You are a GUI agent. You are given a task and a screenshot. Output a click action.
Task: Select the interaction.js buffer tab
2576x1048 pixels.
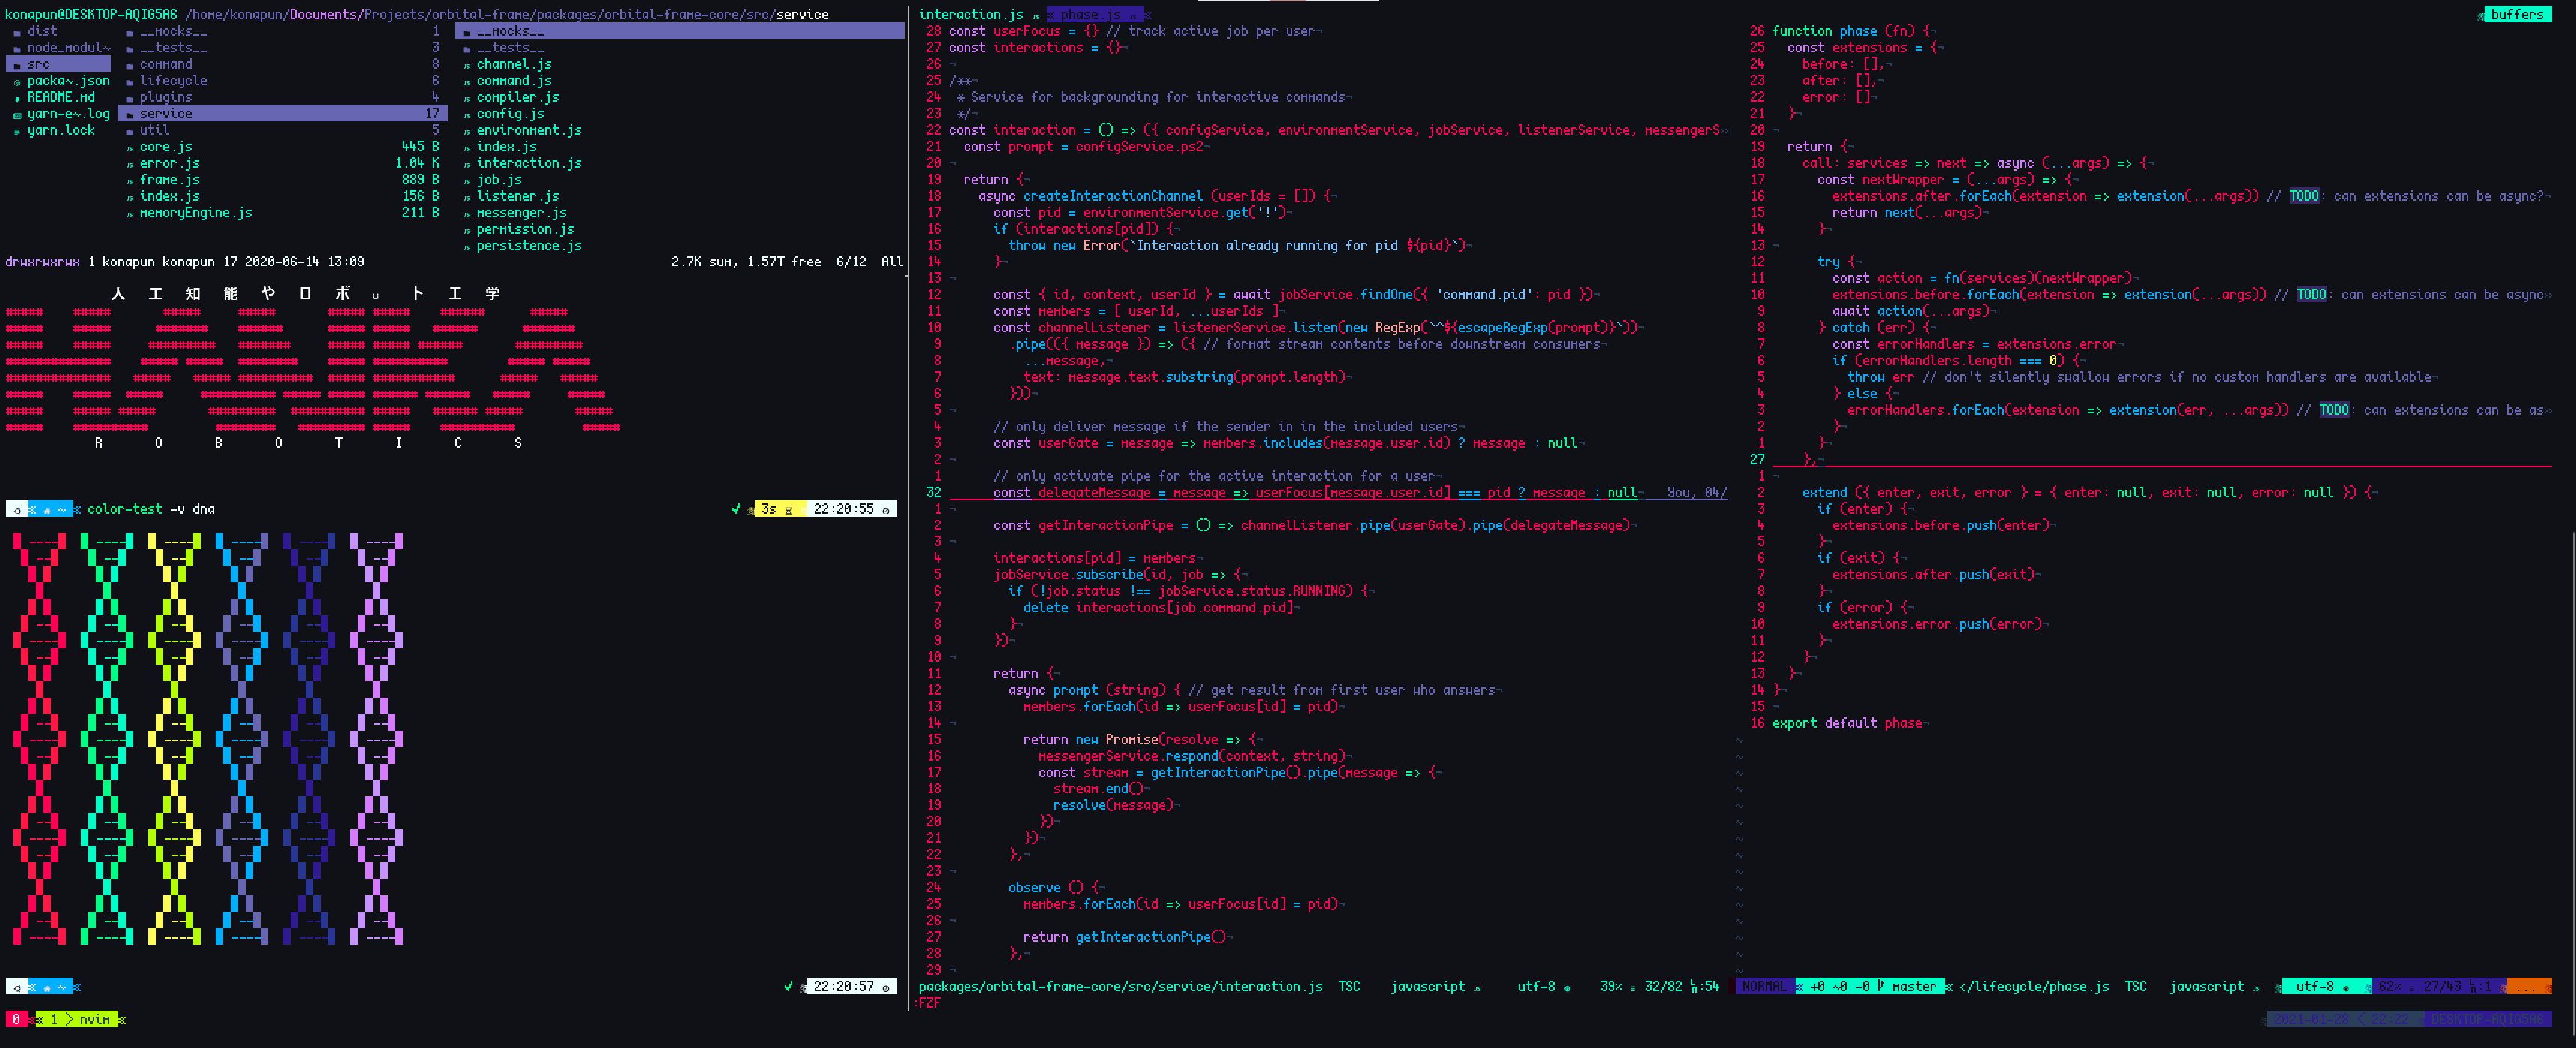pyautogui.click(x=970, y=15)
